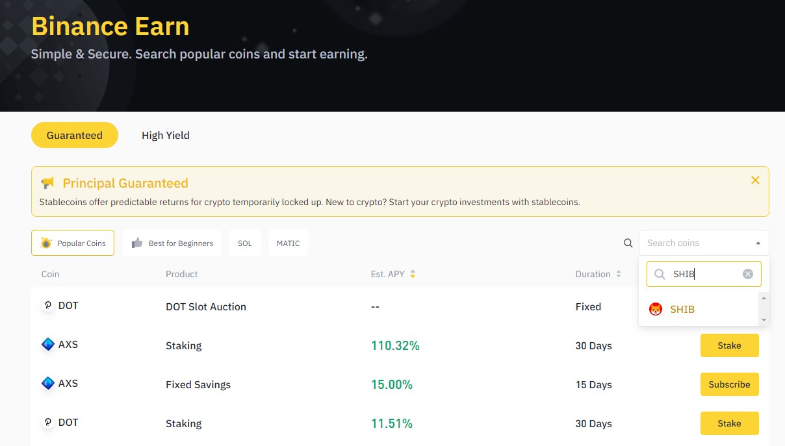Image resolution: width=785 pixels, height=446 pixels.
Task: Click the AXS logo in Staking row
Action: (47, 345)
